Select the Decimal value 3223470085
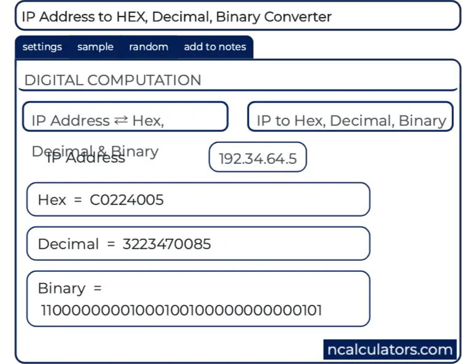 [x=166, y=244]
